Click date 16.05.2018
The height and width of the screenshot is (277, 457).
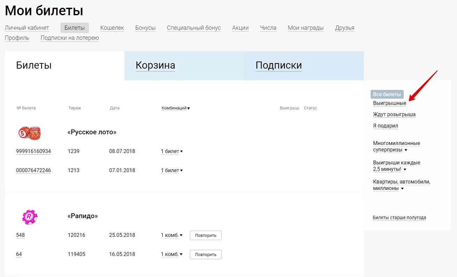(122, 254)
